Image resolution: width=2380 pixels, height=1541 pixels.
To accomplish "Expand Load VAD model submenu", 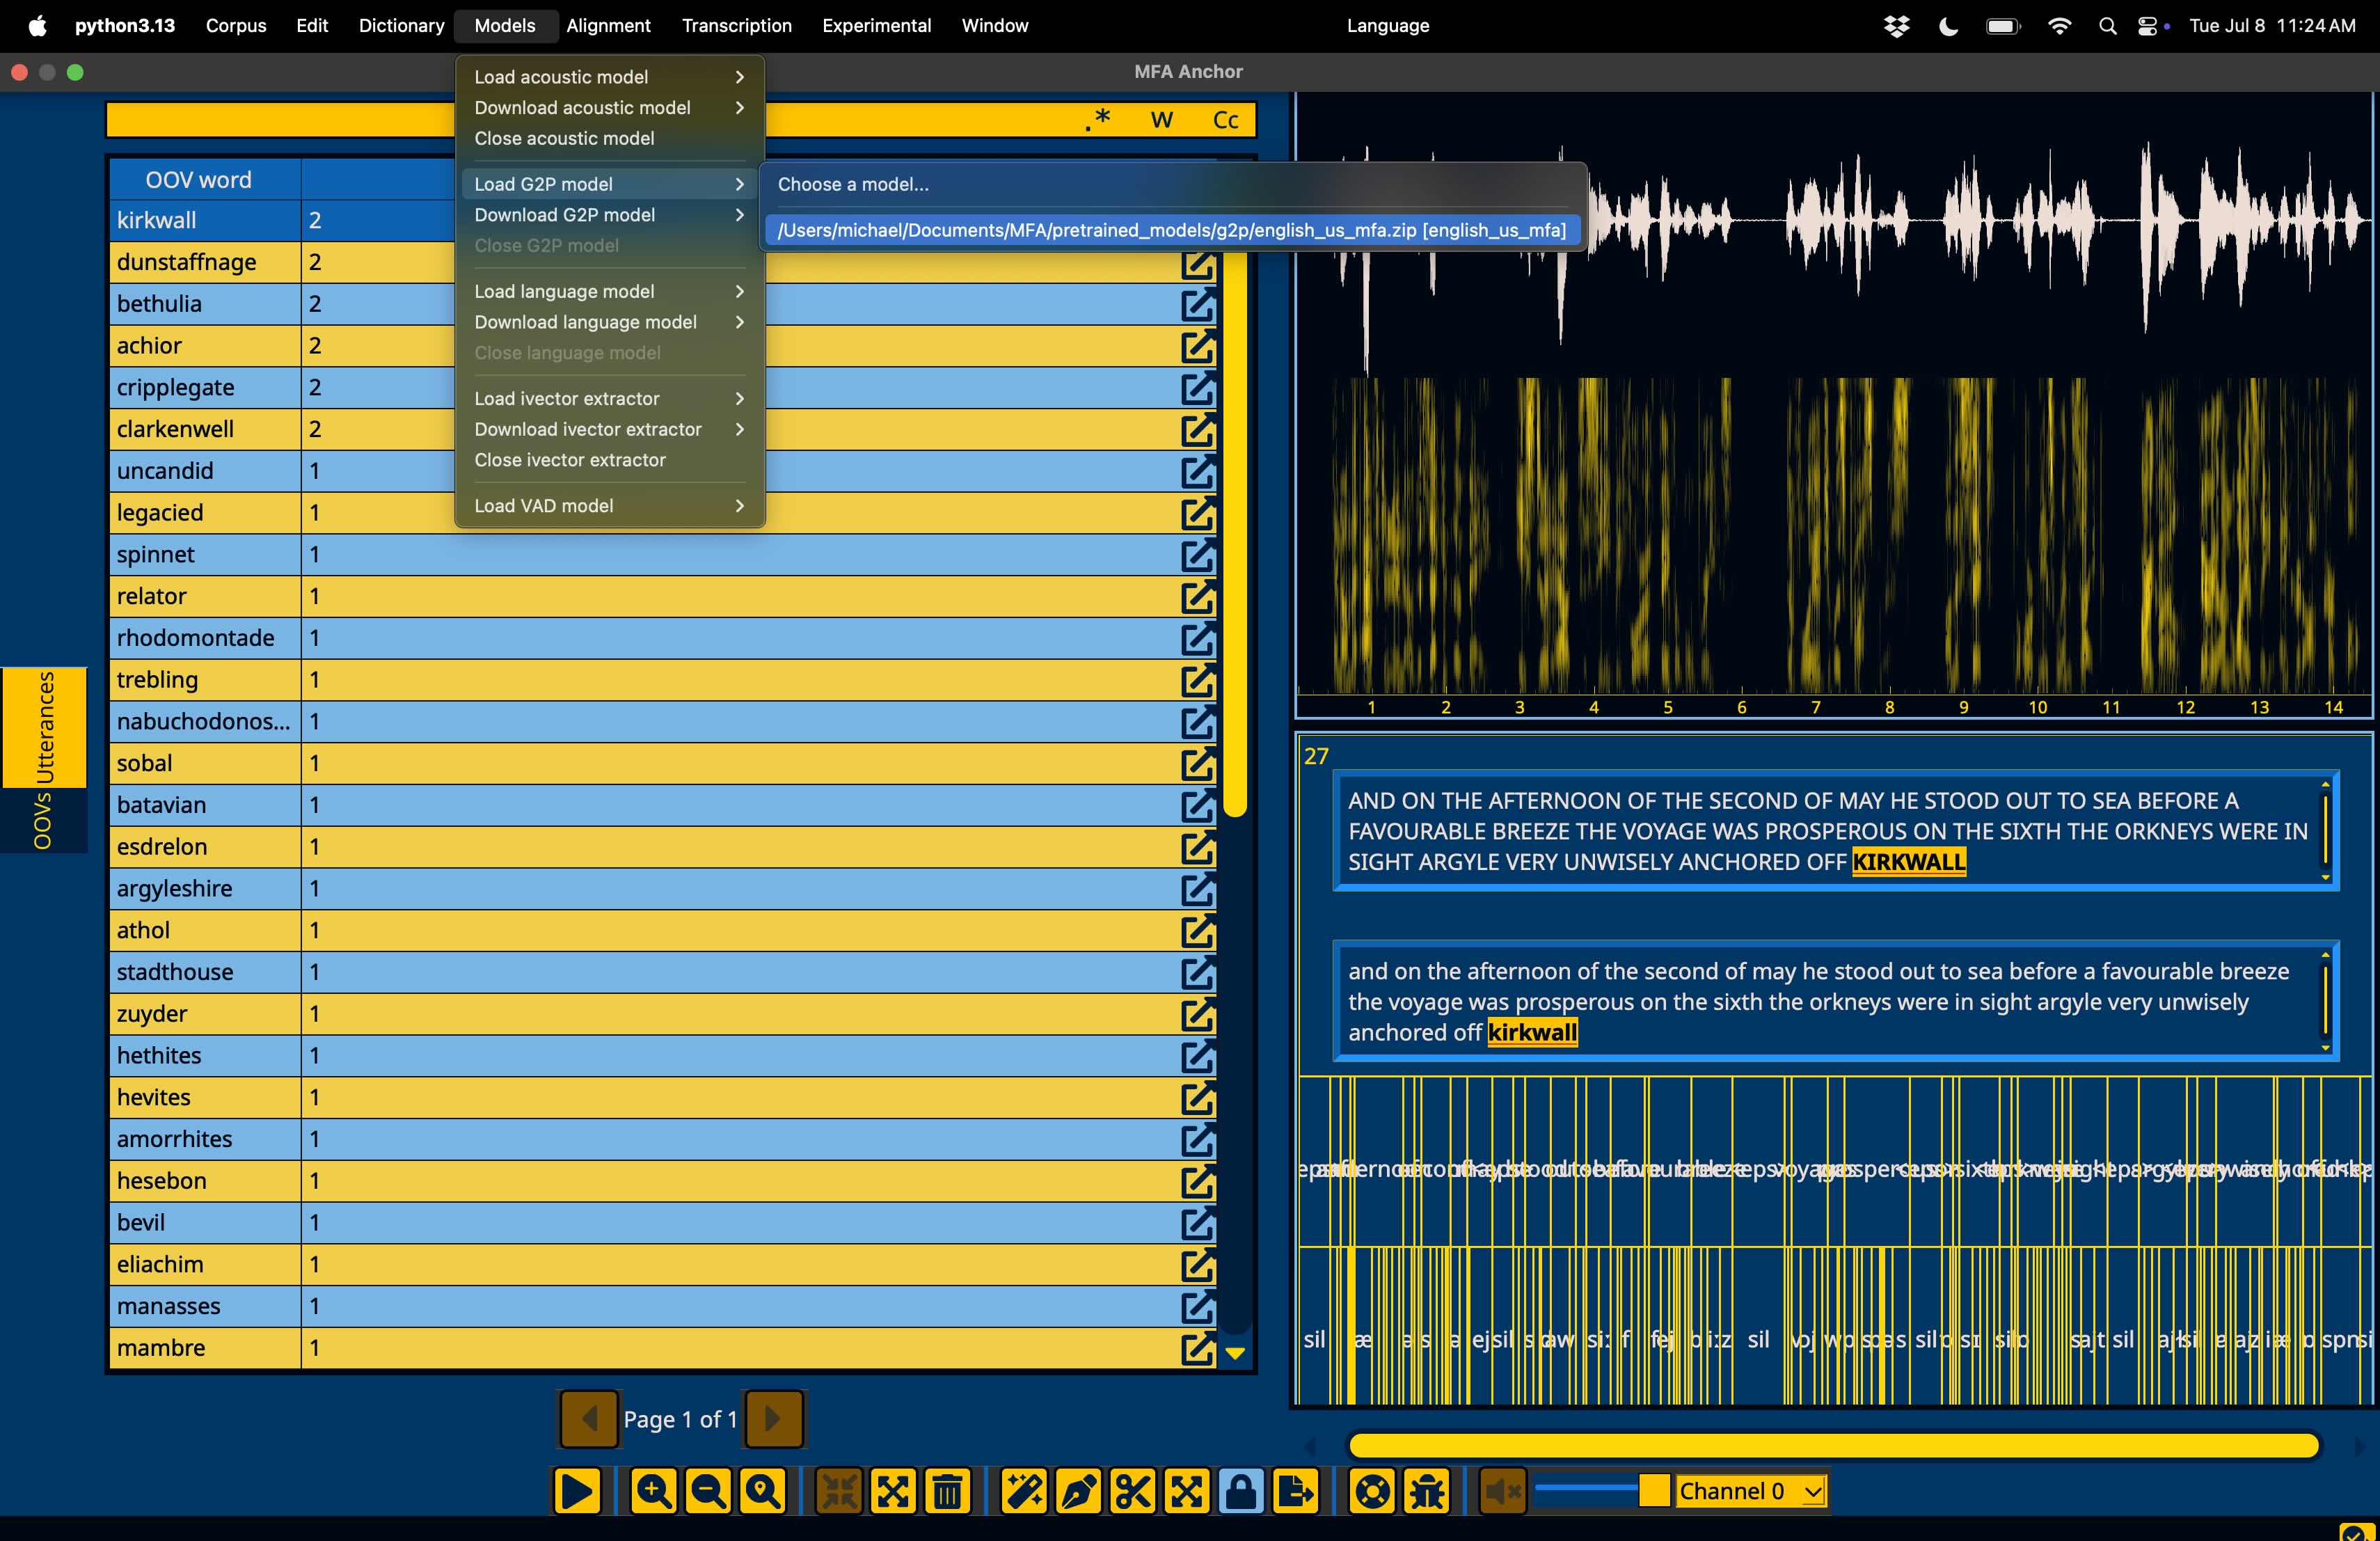I will click(x=610, y=506).
